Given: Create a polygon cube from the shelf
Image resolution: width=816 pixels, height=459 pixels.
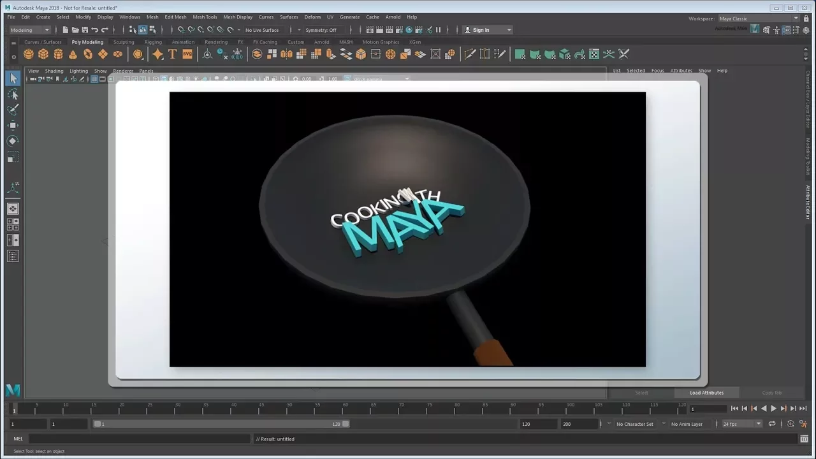Looking at the screenshot, I should pyautogui.click(x=43, y=54).
